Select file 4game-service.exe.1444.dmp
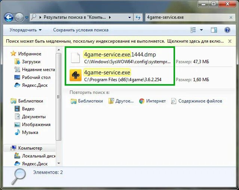Image resolution: width=239 pixels, height=190 pixels. coord(120,54)
